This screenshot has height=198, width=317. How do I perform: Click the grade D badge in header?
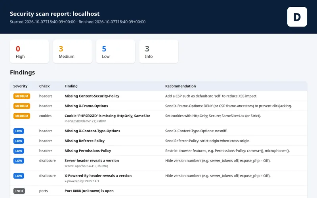[x=297, y=17]
